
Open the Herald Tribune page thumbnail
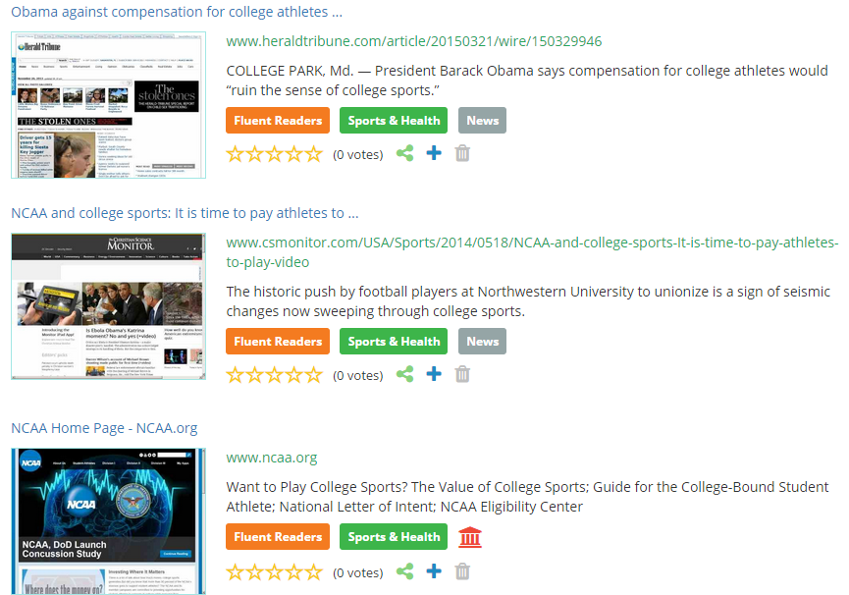108,105
